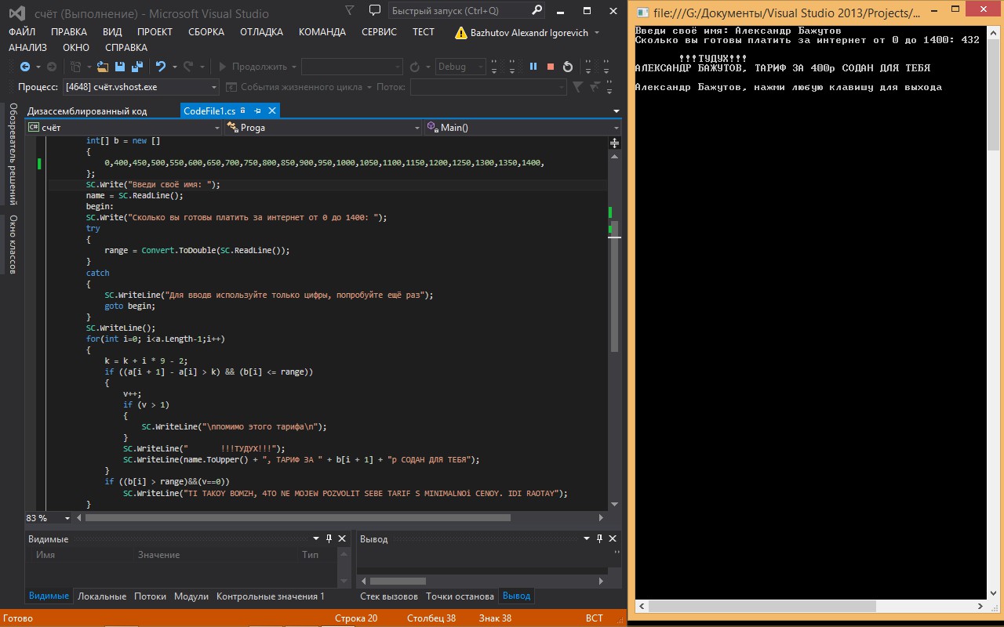Toggle auto-hide pin on Видимые panel
This screenshot has height=627, width=1004.
point(328,538)
